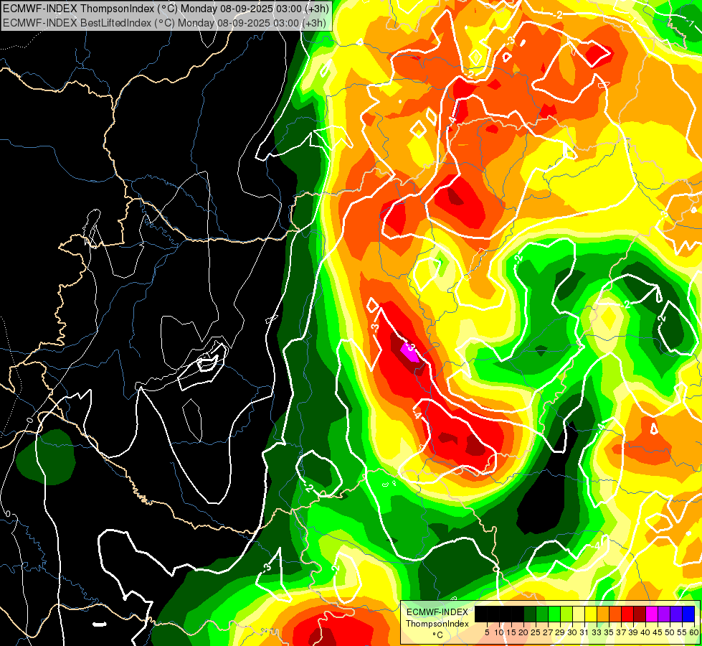Select the bright green swatch between 27 and 29

554,614
